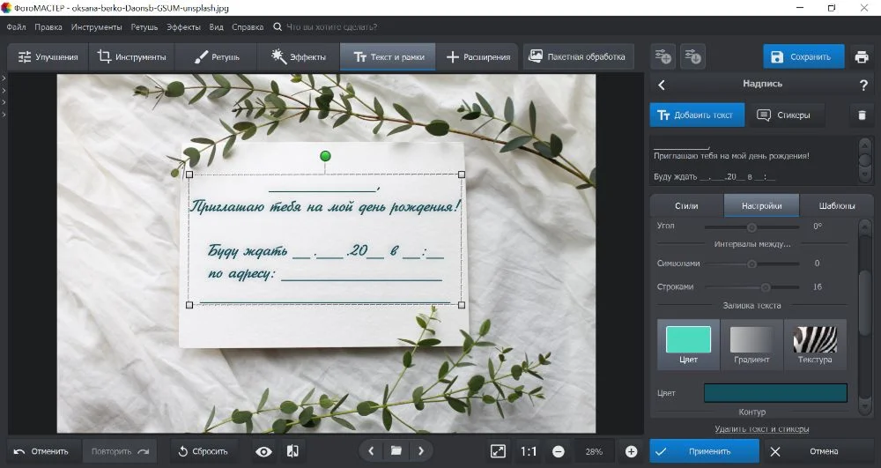Open the folder icon in bottom bar
The width and height of the screenshot is (881, 468).
tap(396, 451)
